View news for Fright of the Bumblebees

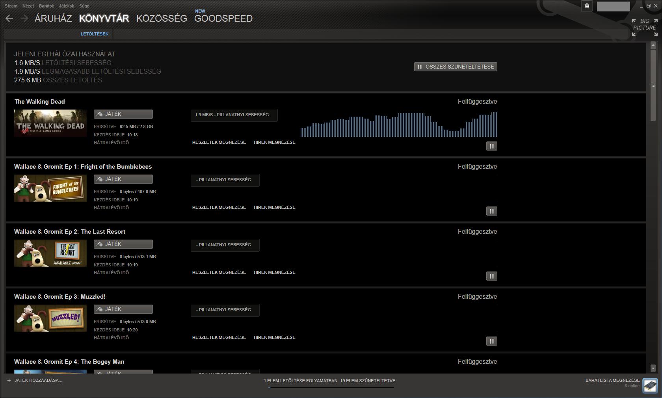click(x=275, y=207)
